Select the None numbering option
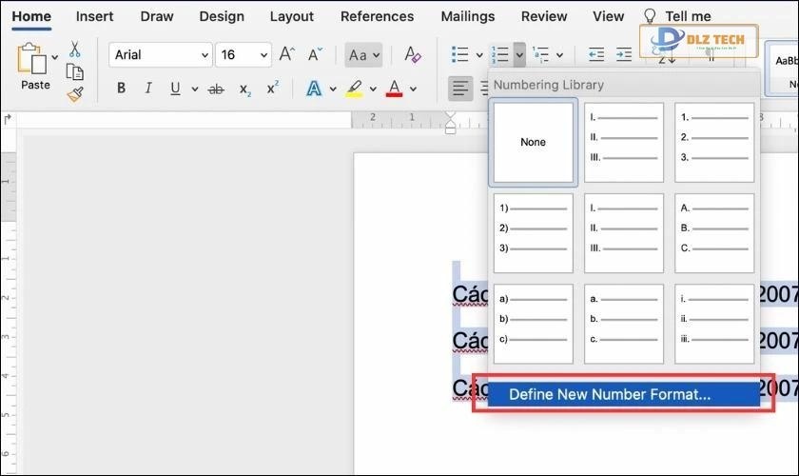Image resolution: width=799 pixels, height=476 pixels. (x=533, y=142)
